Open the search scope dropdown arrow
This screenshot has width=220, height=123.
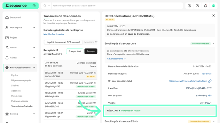coord(49,6)
